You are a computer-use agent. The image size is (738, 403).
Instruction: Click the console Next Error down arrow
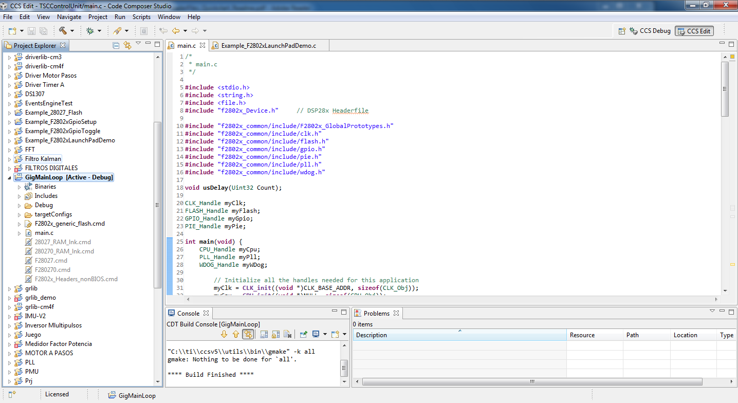[x=224, y=334]
